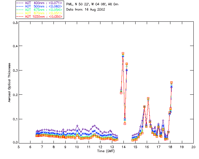
Task: Select the PML location header text
Action: coord(92,4)
